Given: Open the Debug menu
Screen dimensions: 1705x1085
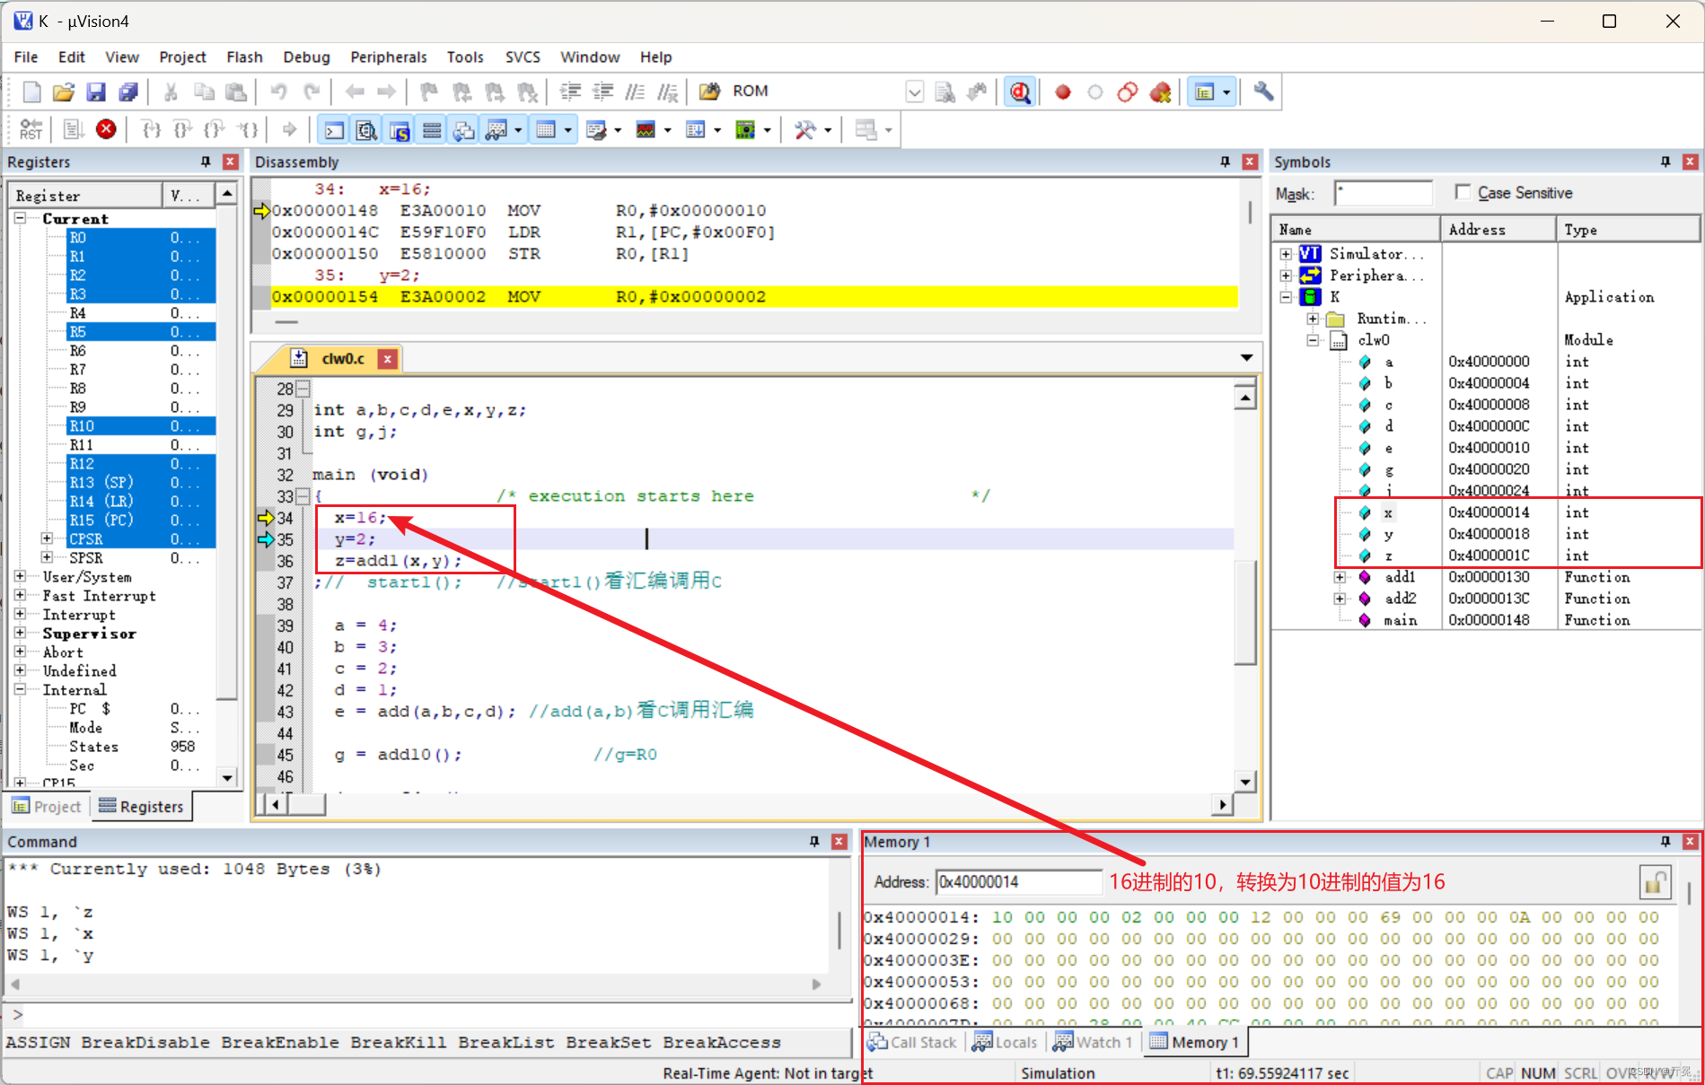Looking at the screenshot, I should point(306,57).
